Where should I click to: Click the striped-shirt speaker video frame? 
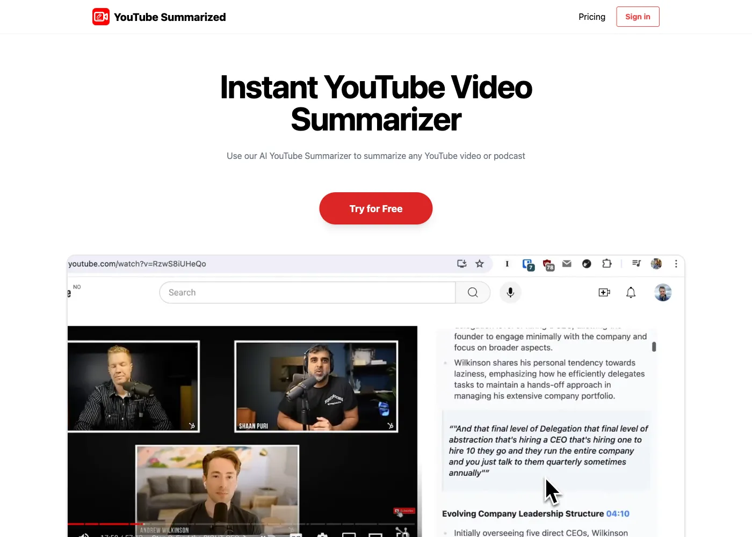(x=133, y=386)
